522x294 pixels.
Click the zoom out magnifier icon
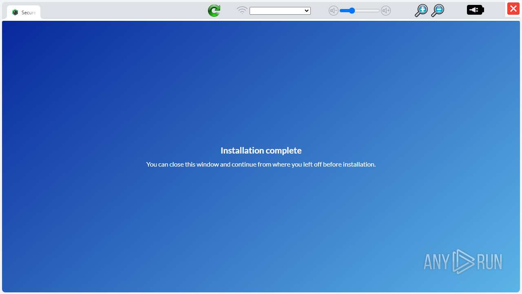click(x=437, y=11)
